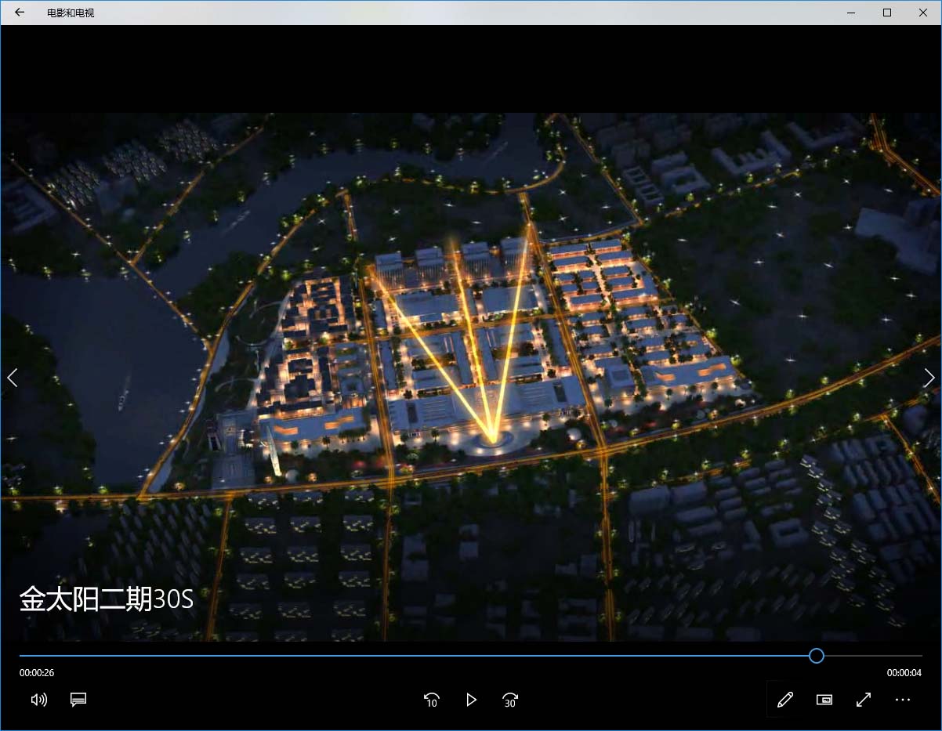Go back using the top-left arrow

click(x=20, y=13)
